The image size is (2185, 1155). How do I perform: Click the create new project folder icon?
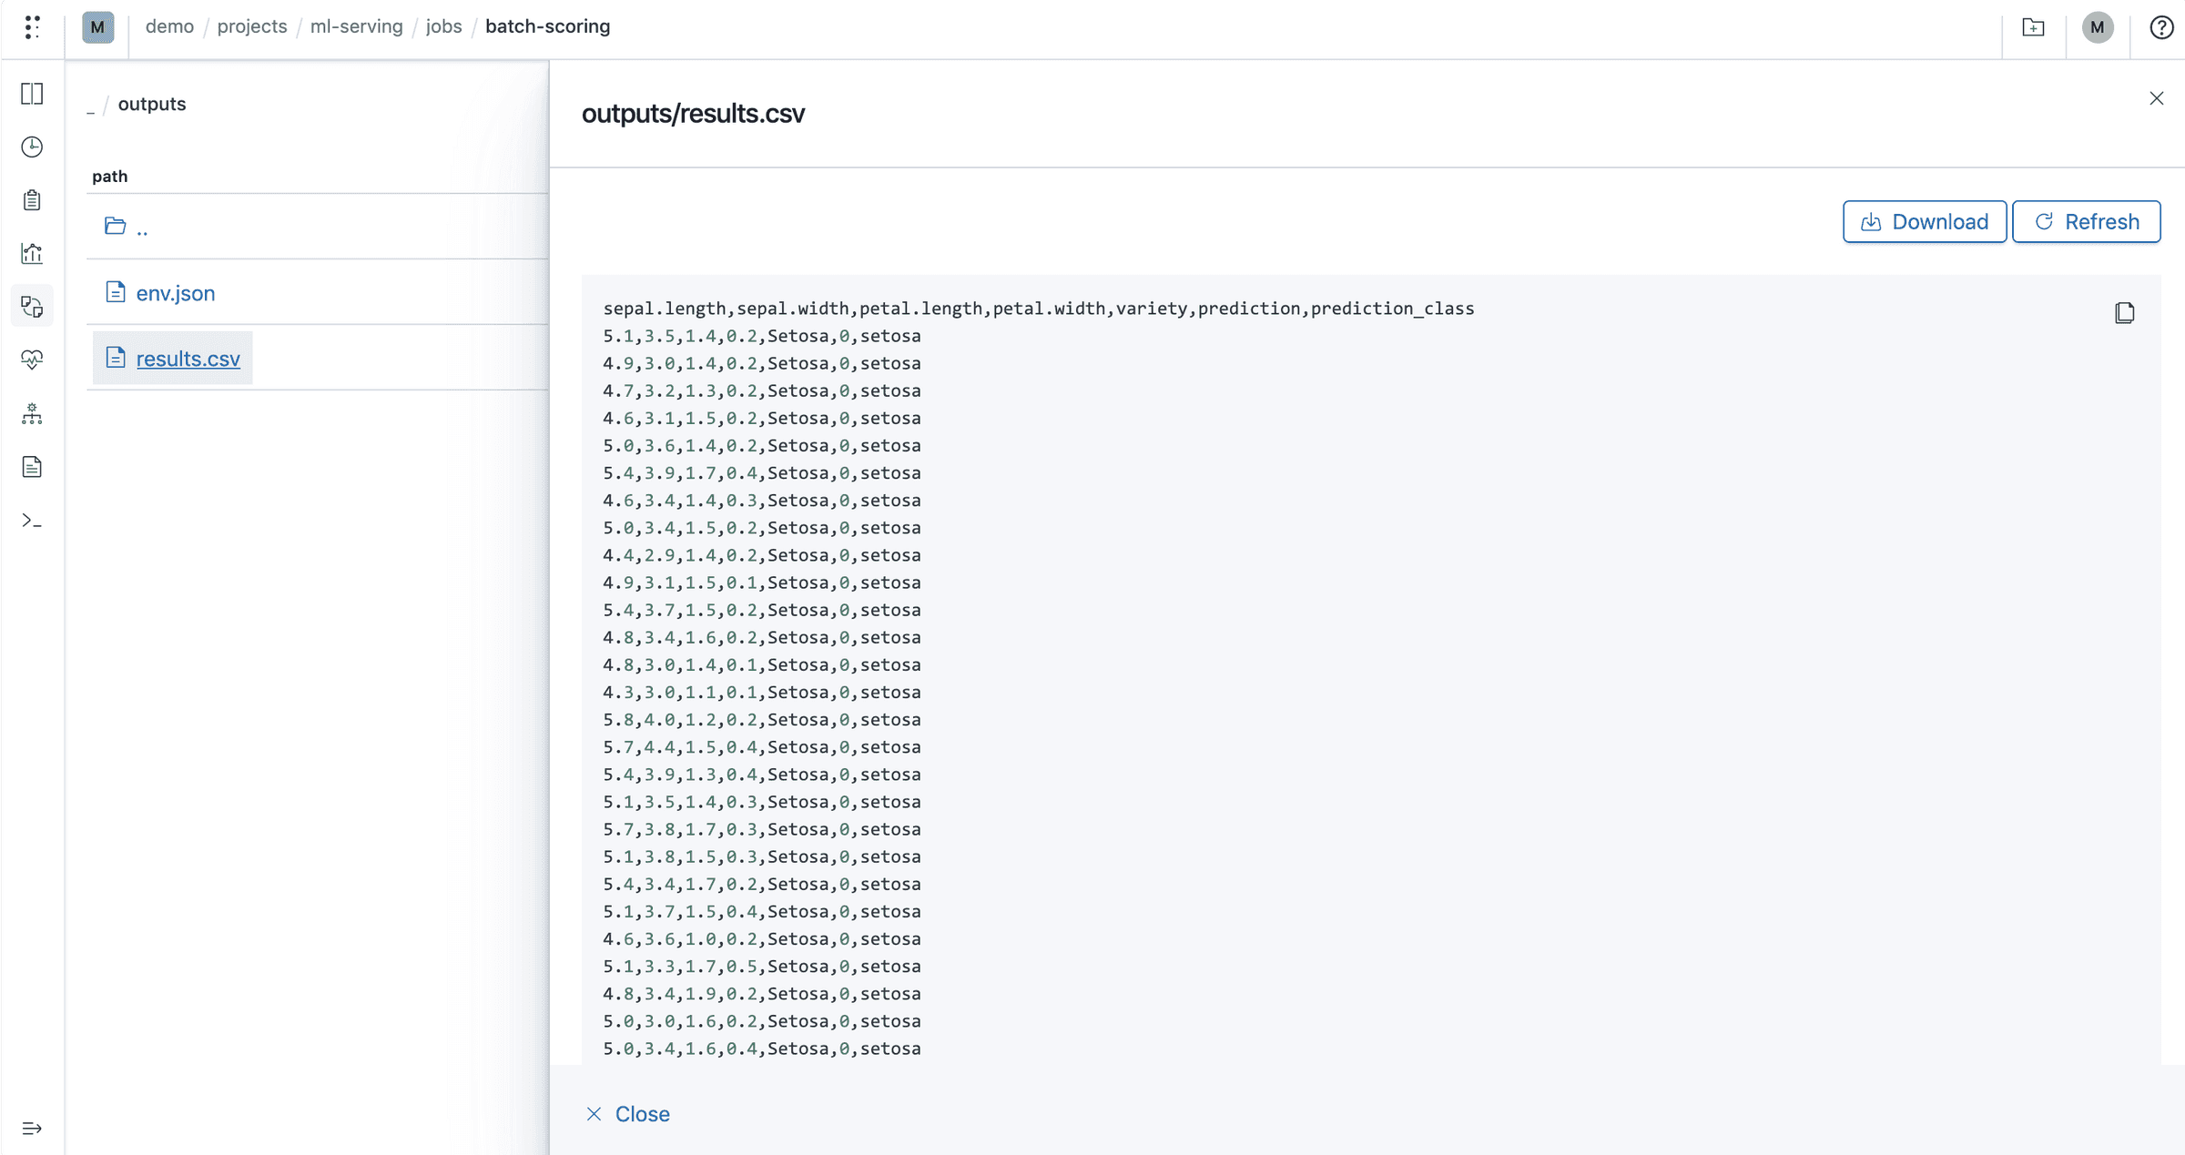[2033, 27]
